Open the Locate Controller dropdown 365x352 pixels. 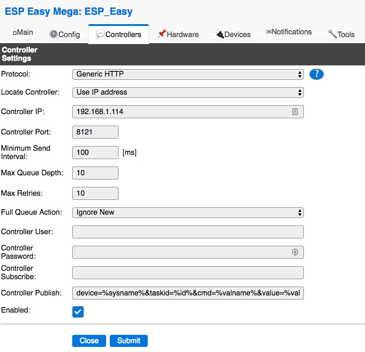[188, 93]
